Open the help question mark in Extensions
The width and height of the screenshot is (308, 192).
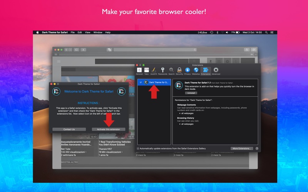[257, 149]
